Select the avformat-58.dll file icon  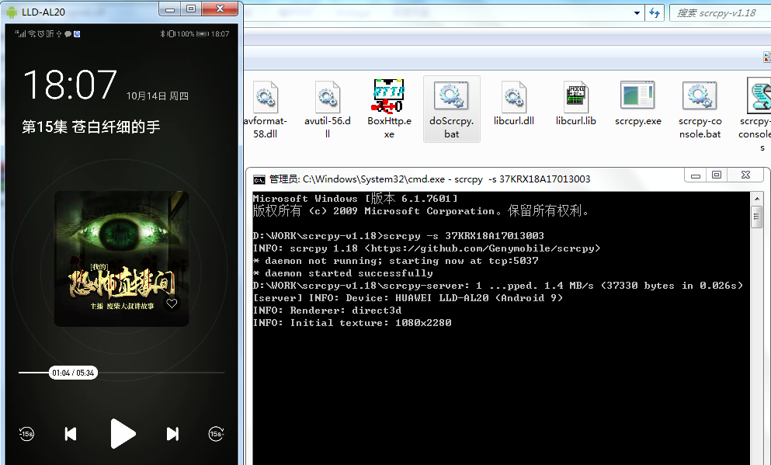[266, 97]
